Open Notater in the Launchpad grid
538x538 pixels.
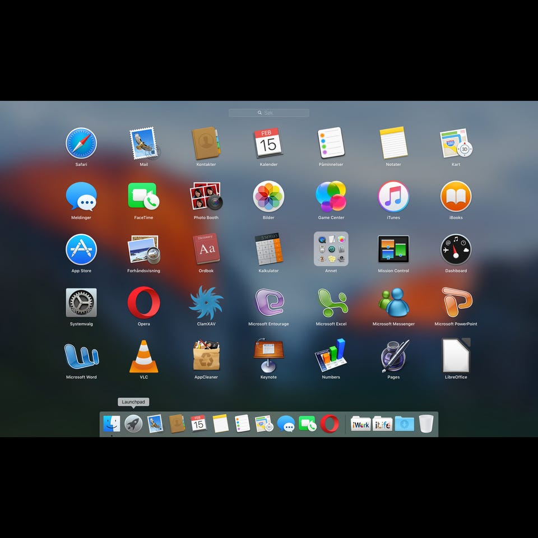(393, 143)
